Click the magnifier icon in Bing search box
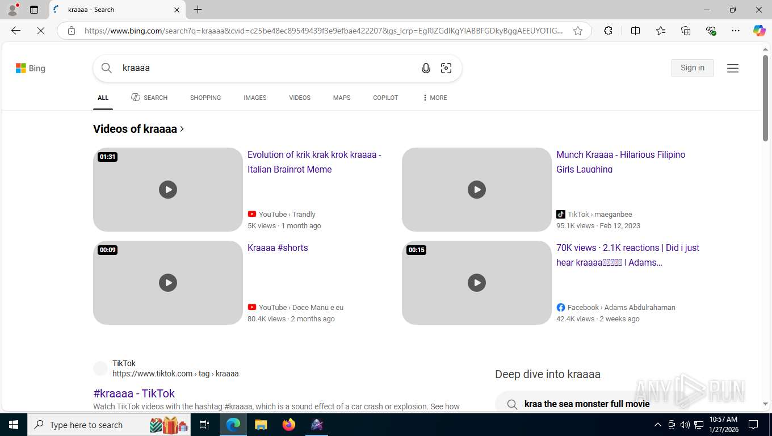 click(x=107, y=68)
